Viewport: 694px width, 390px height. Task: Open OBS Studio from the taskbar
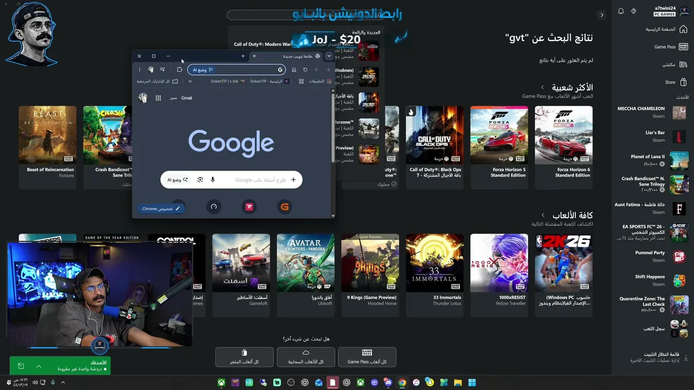pyautogui.click(x=291, y=382)
